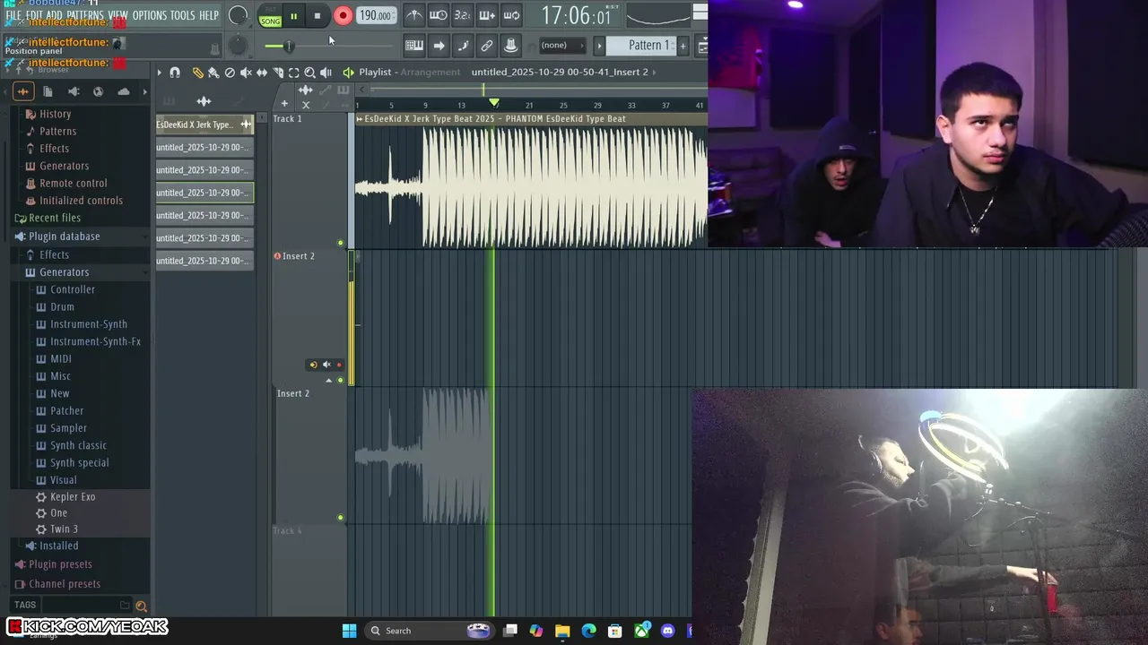Click the green Playlist speaker icon
This screenshot has height=645, width=1148.
[348, 73]
